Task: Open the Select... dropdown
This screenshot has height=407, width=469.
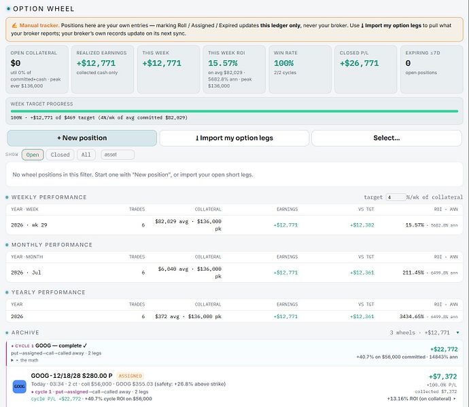Action: click(387, 138)
